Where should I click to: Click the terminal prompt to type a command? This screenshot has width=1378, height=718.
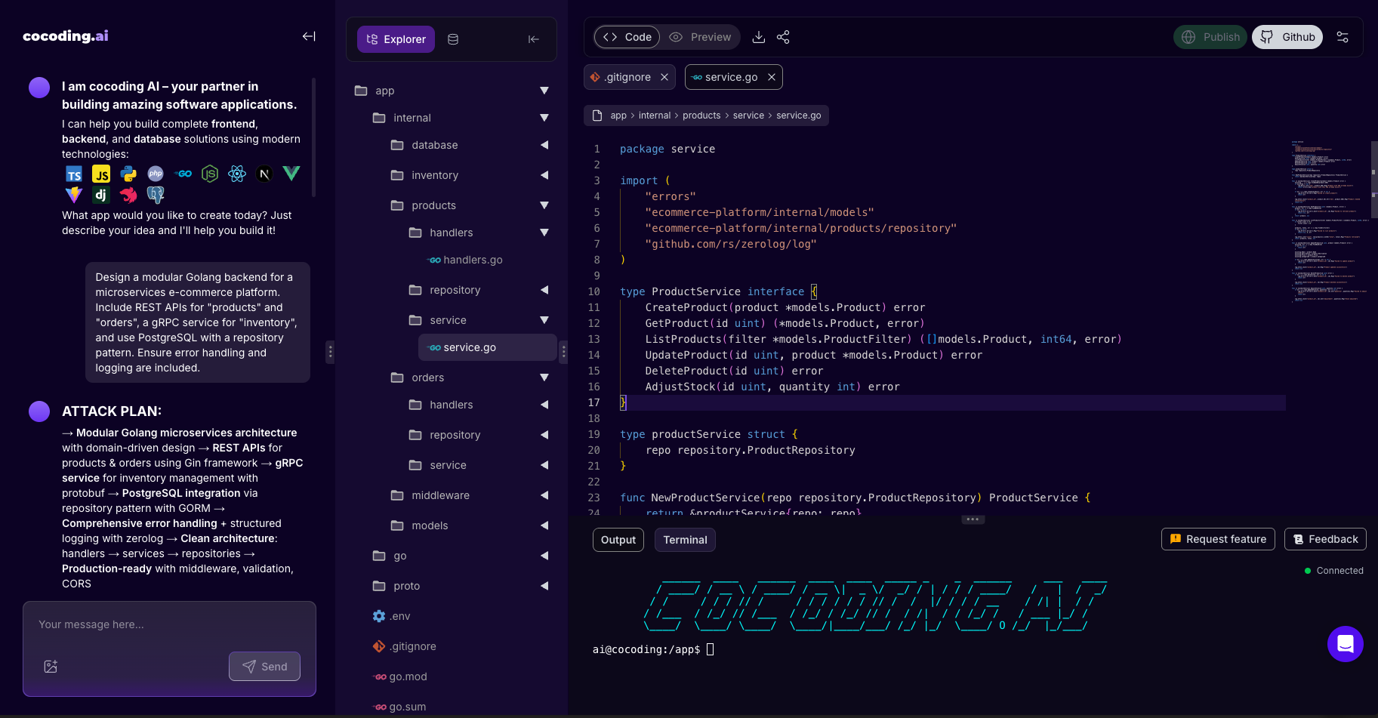(710, 649)
